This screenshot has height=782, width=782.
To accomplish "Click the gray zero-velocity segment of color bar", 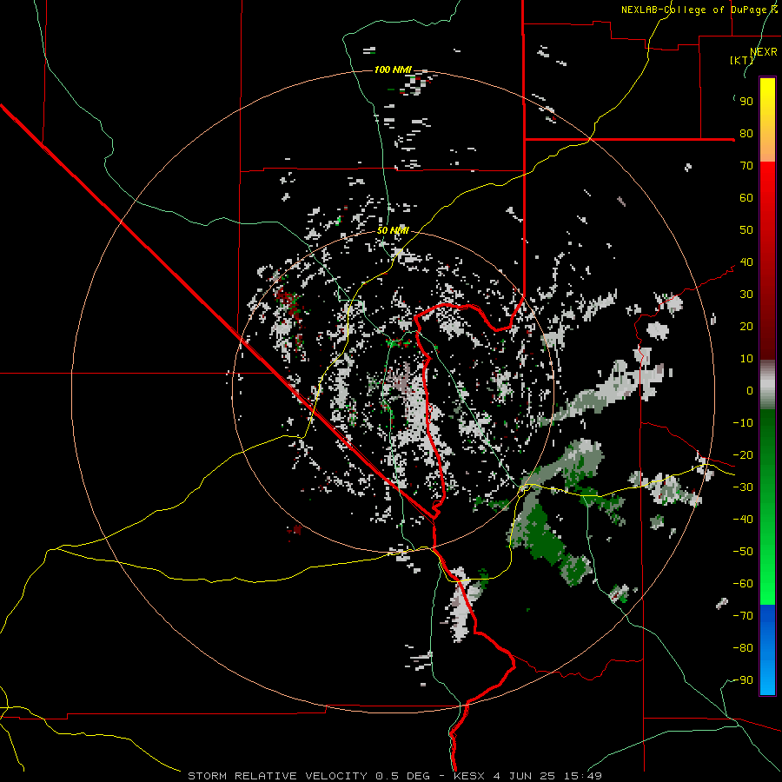I will point(767,385).
